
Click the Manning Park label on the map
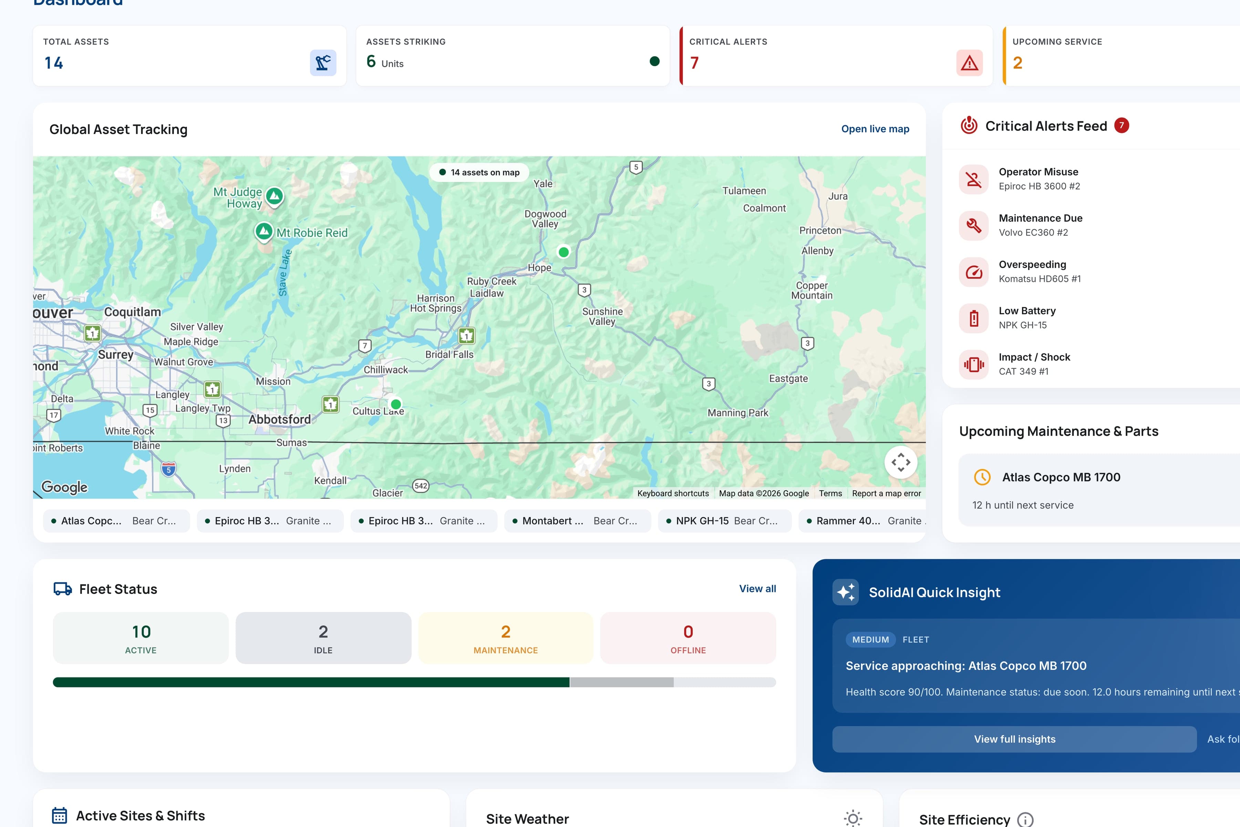[x=737, y=413]
